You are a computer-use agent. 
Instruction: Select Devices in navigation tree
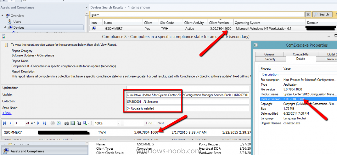tap(19, 28)
